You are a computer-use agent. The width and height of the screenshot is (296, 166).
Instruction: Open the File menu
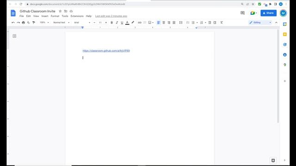[22, 16]
